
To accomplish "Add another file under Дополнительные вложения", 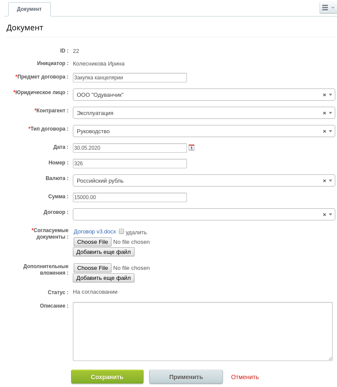I will [103, 278].
